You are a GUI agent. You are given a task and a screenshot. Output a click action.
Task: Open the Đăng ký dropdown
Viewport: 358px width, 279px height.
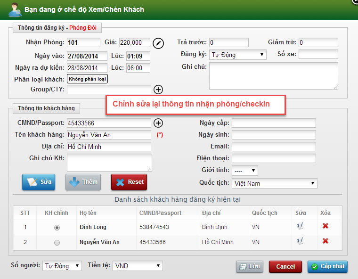[237, 55]
